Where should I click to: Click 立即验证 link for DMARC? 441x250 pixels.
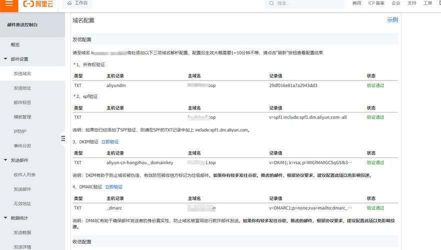click(113, 187)
